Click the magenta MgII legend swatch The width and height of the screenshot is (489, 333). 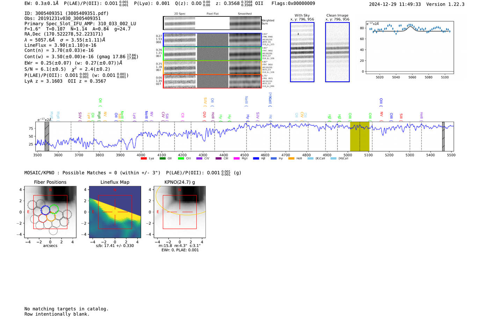(x=237, y=158)
